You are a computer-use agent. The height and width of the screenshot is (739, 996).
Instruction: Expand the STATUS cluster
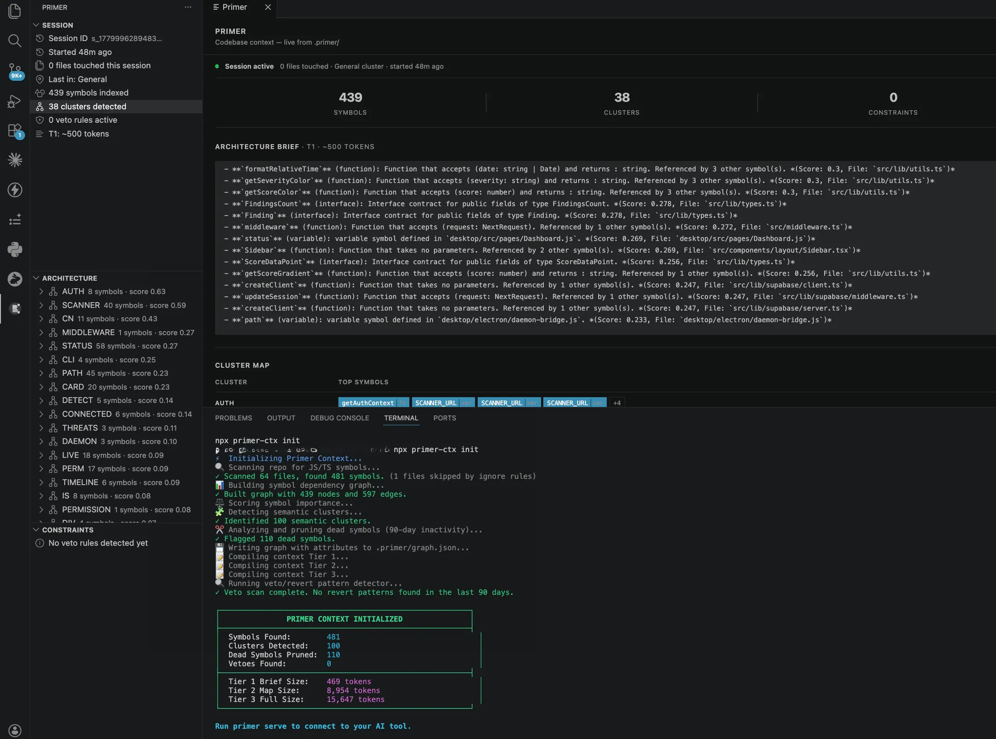pyautogui.click(x=41, y=346)
